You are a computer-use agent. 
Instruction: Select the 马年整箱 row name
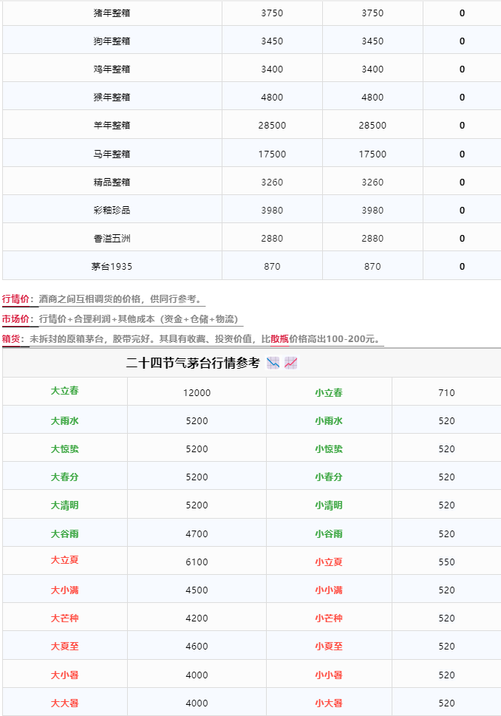pyautogui.click(x=112, y=154)
